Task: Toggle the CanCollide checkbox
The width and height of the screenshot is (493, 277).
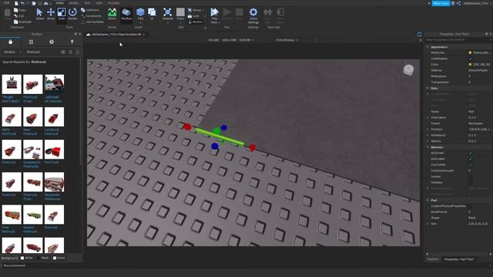Action: point(471,165)
